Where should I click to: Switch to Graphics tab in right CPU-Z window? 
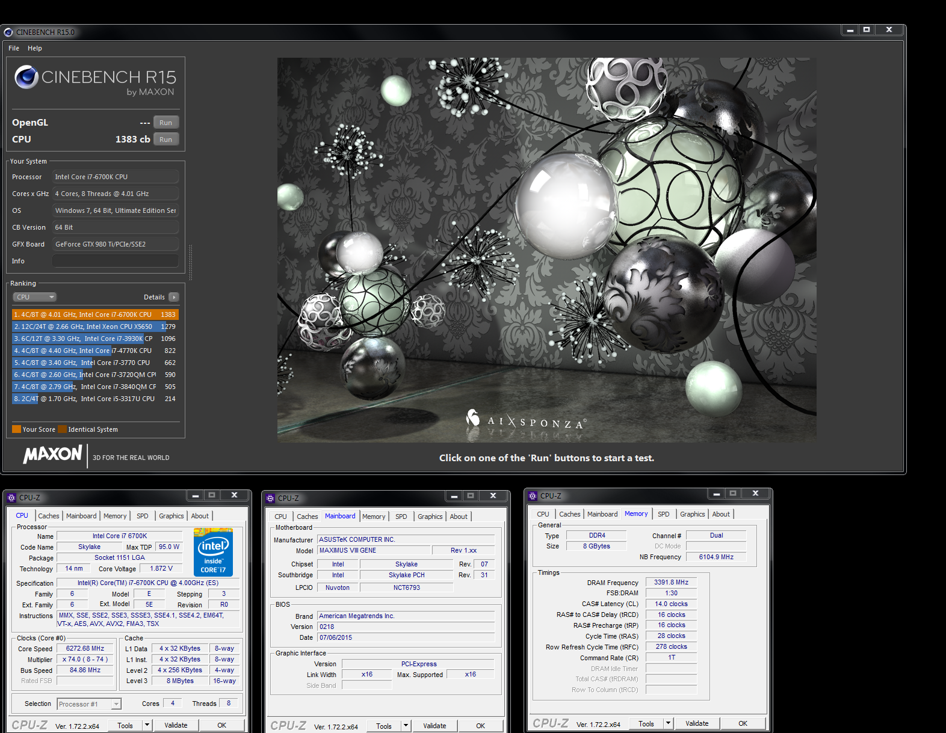click(x=693, y=514)
